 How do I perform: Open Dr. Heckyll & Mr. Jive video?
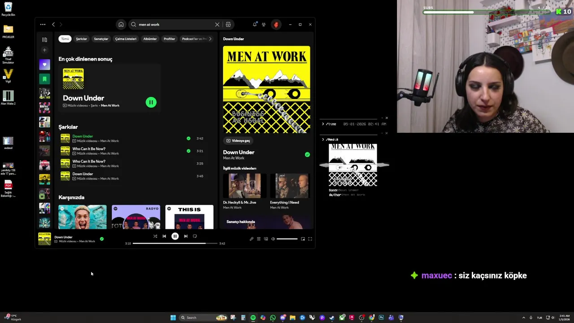[x=245, y=186]
